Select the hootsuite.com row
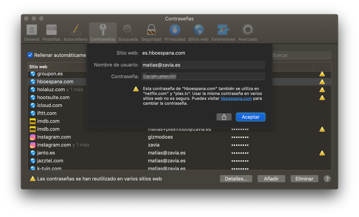Image resolution: width=359 pixels, height=217 pixels. (179, 97)
